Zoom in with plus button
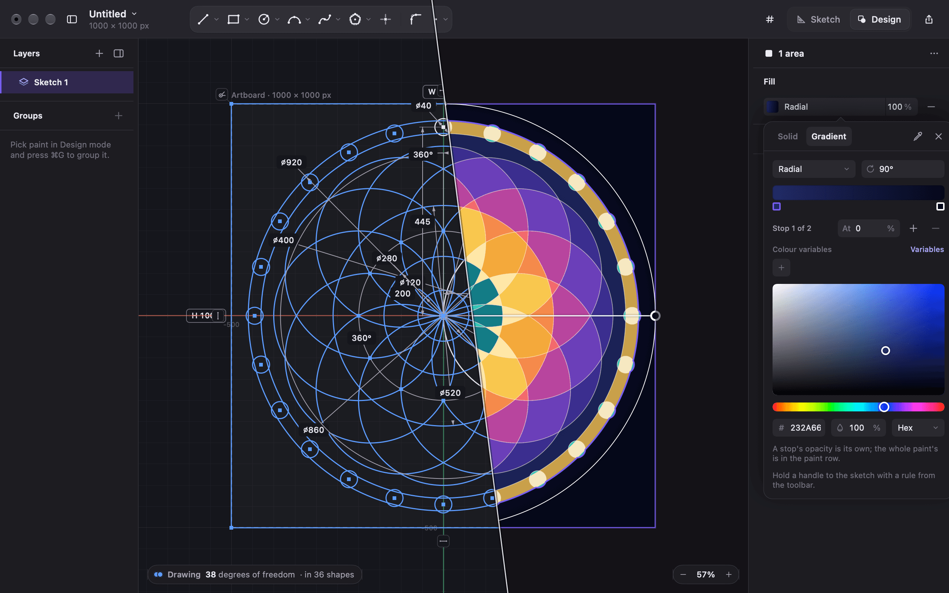Screen dimensions: 949x593 (728, 574)
